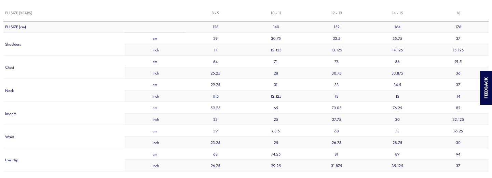Click the EU SIZE (cm) row label

click(15, 27)
